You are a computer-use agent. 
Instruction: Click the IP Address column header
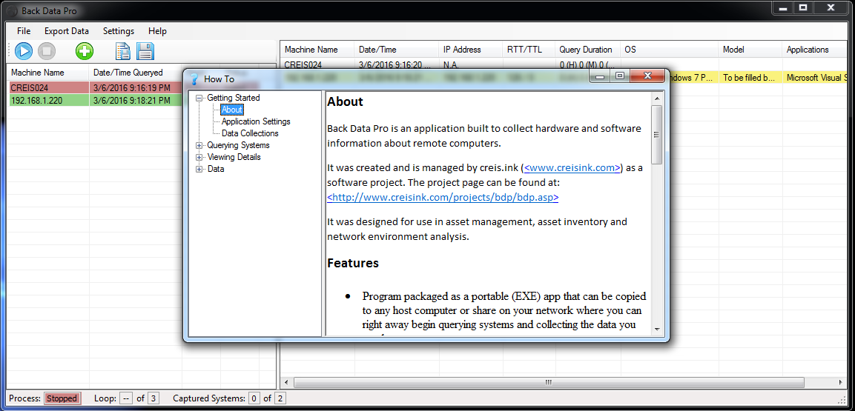pos(471,50)
